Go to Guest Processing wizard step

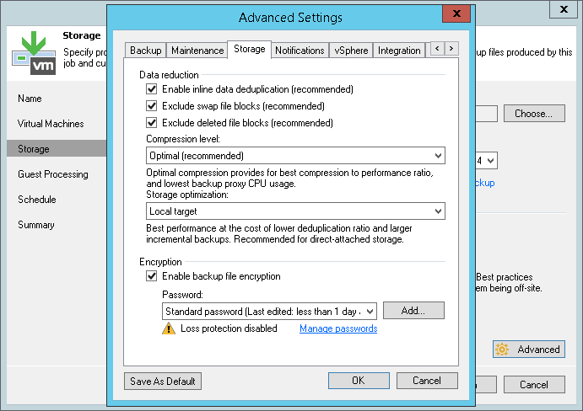click(53, 174)
